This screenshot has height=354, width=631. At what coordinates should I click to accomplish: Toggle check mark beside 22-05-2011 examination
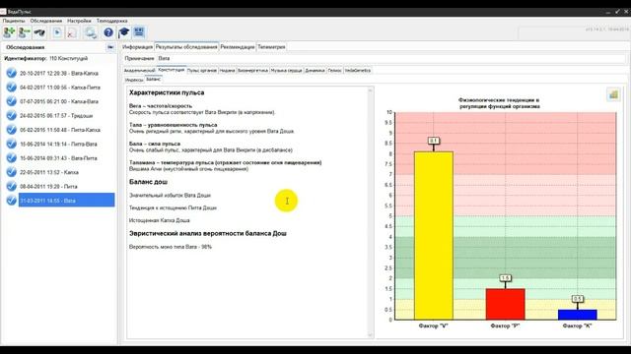pyautogui.click(x=11, y=172)
